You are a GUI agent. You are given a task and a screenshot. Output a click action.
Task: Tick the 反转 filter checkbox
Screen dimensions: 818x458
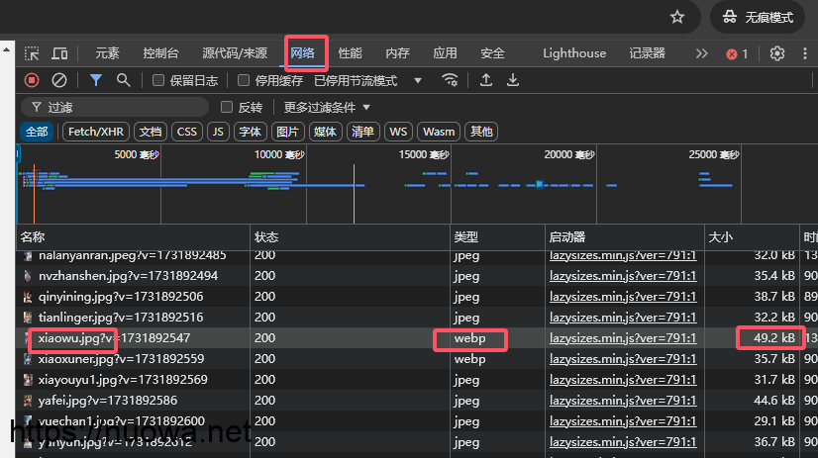point(227,107)
